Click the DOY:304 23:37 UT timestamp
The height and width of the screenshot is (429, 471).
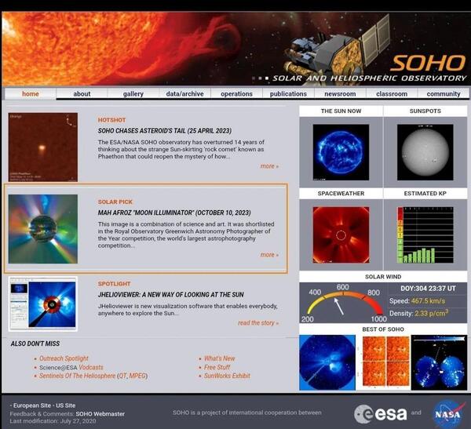pos(428,289)
